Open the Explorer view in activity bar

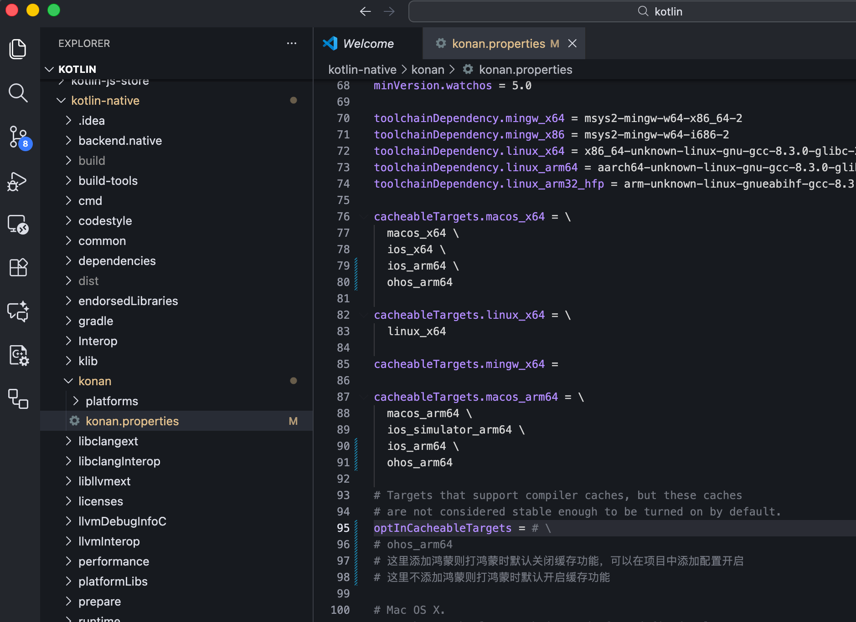click(18, 49)
